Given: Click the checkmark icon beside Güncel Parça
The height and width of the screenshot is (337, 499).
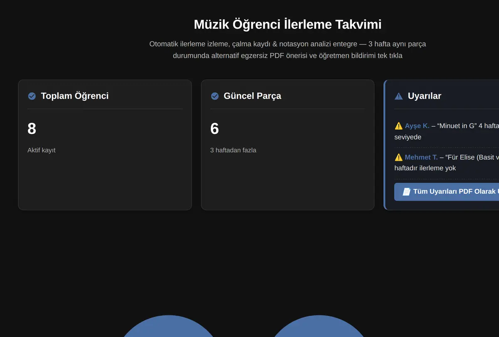Looking at the screenshot, I should [x=215, y=96].
